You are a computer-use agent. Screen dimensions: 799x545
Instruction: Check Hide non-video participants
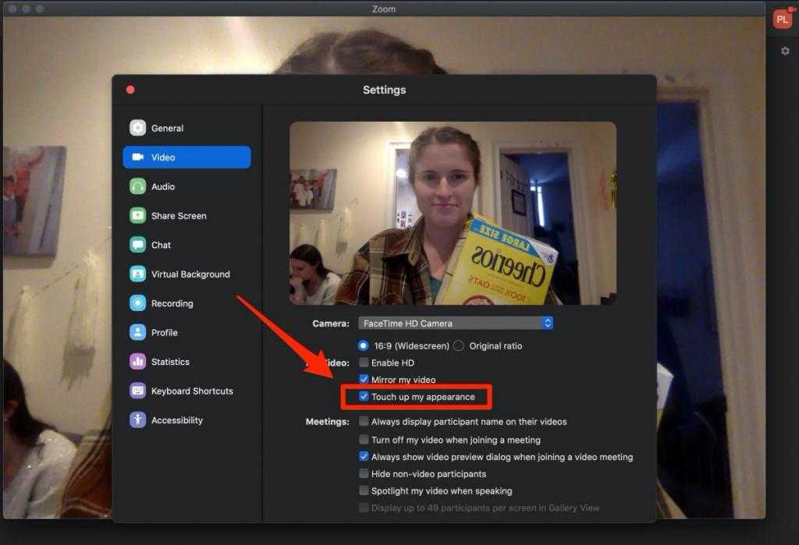(x=364, y=474)
